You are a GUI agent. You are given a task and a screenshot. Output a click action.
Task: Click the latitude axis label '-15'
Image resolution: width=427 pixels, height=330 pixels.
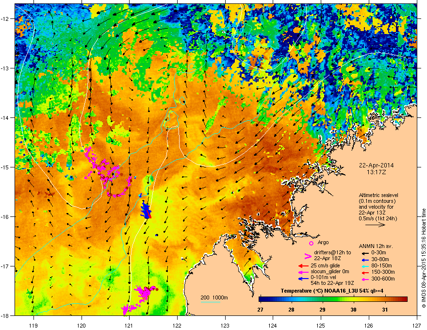point(5,167)
